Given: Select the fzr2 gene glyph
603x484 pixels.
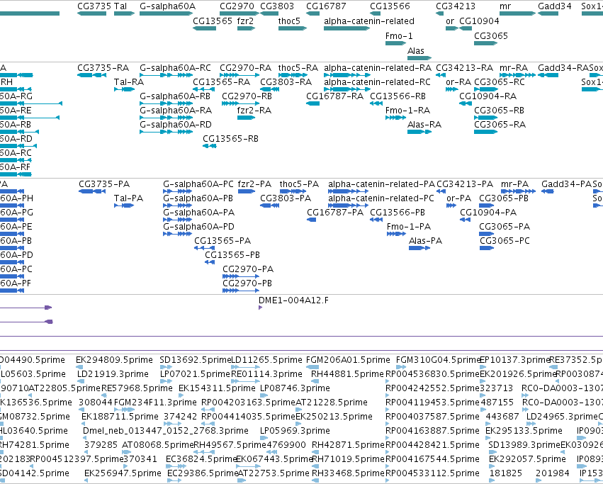Looking at the screenshot, I should tap(246, 28).
